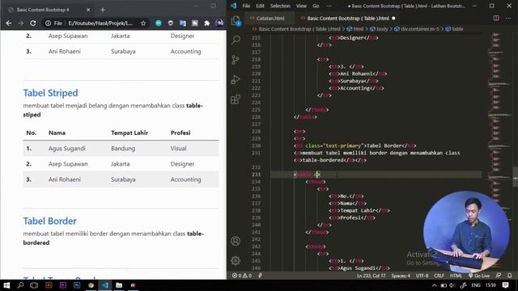This screenshot has width=518, height=291.
Task: Open the Run and Debug view
Action: (x=236, y=79)
